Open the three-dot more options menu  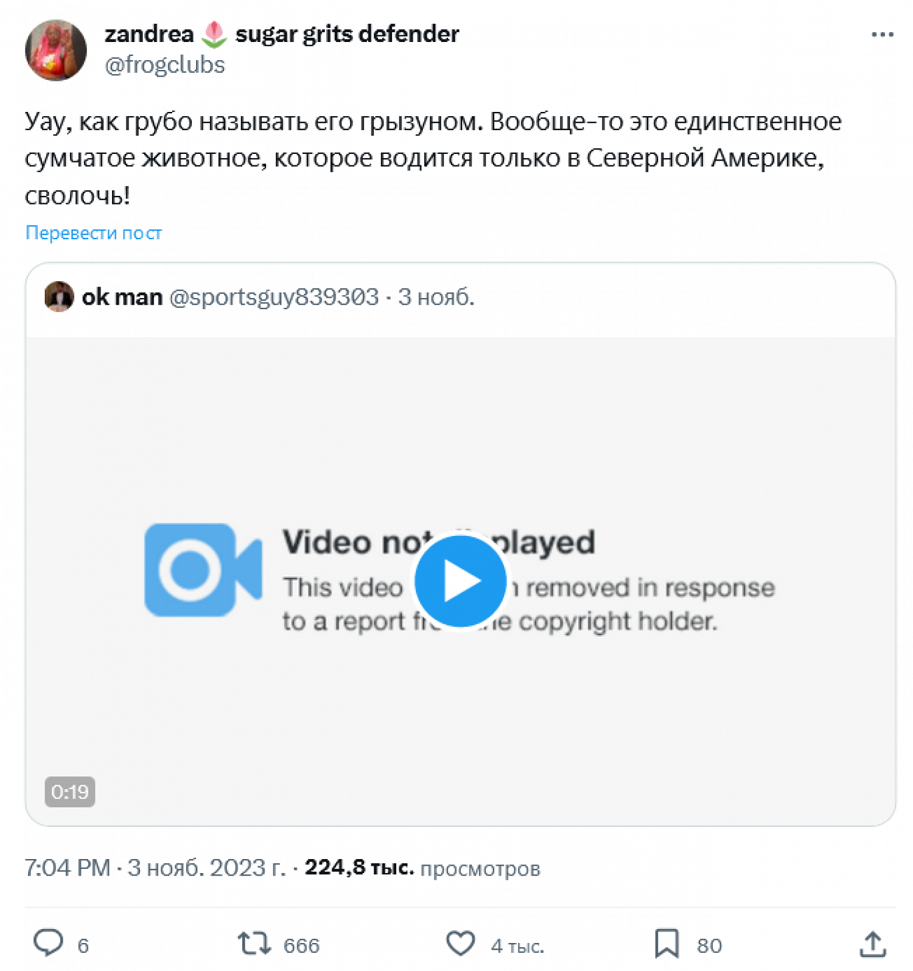pyautogui.click(x=881, y=35)
